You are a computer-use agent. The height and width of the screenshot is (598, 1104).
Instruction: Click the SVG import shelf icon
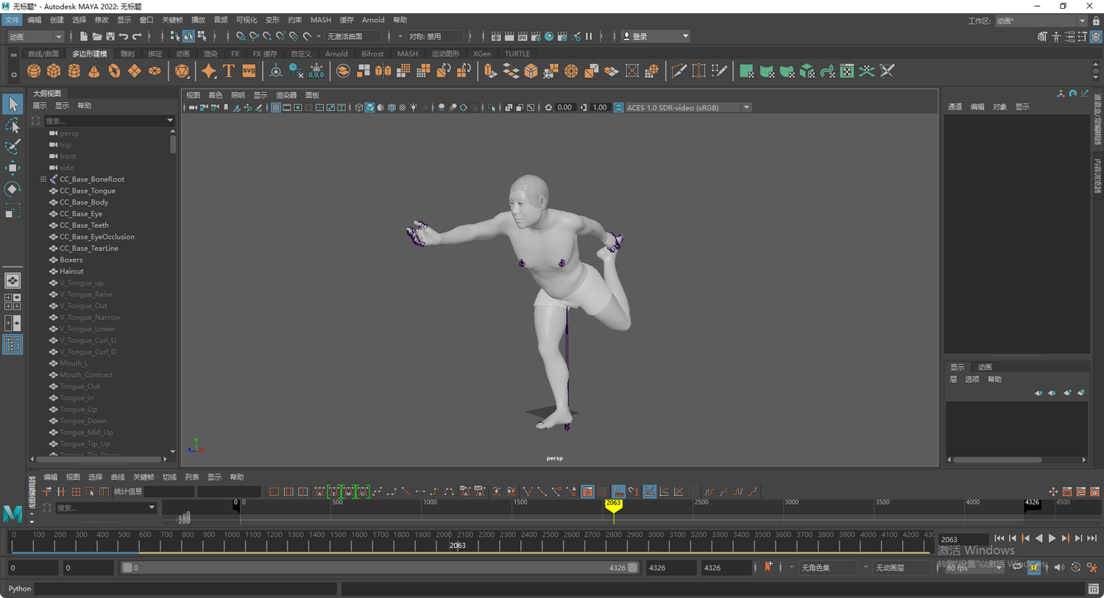(249, 71)
